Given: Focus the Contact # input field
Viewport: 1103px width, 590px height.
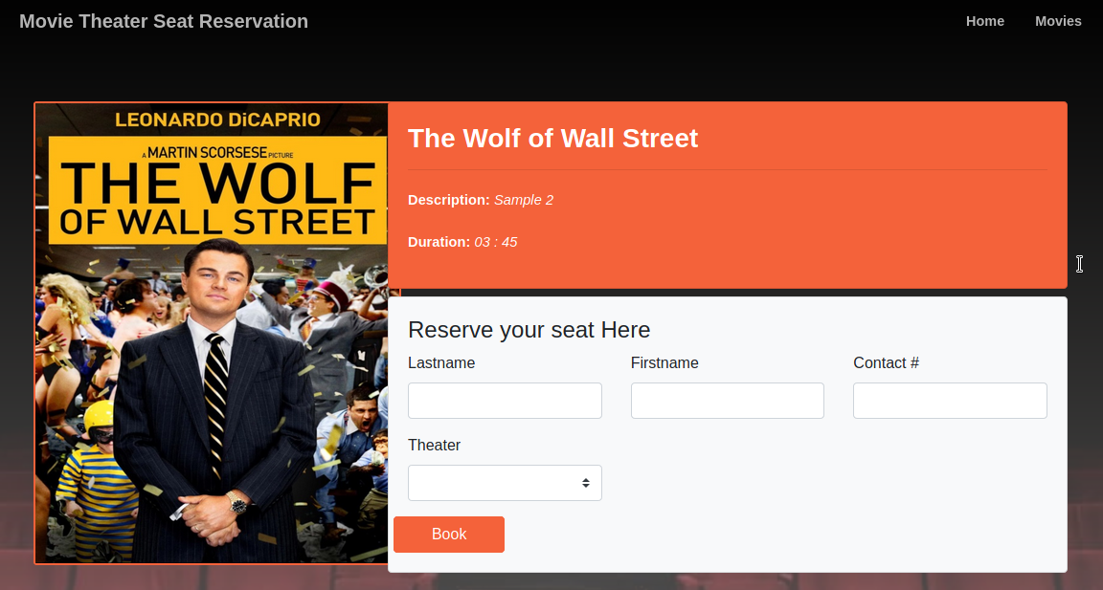Looking at the screenshot, I should pyautogui.click(x=951, y=401).
